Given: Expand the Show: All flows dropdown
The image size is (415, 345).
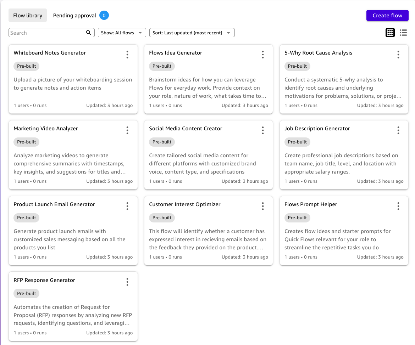Looking at the screenshot, I should 122,33.
